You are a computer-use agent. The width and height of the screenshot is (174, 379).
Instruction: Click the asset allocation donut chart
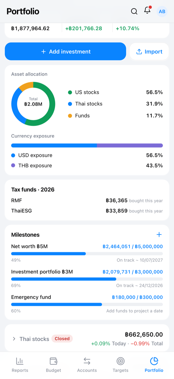pos(33,104)
